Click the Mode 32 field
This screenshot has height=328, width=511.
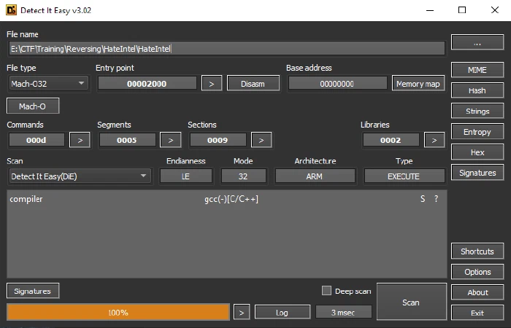click(x=243, y=176)
